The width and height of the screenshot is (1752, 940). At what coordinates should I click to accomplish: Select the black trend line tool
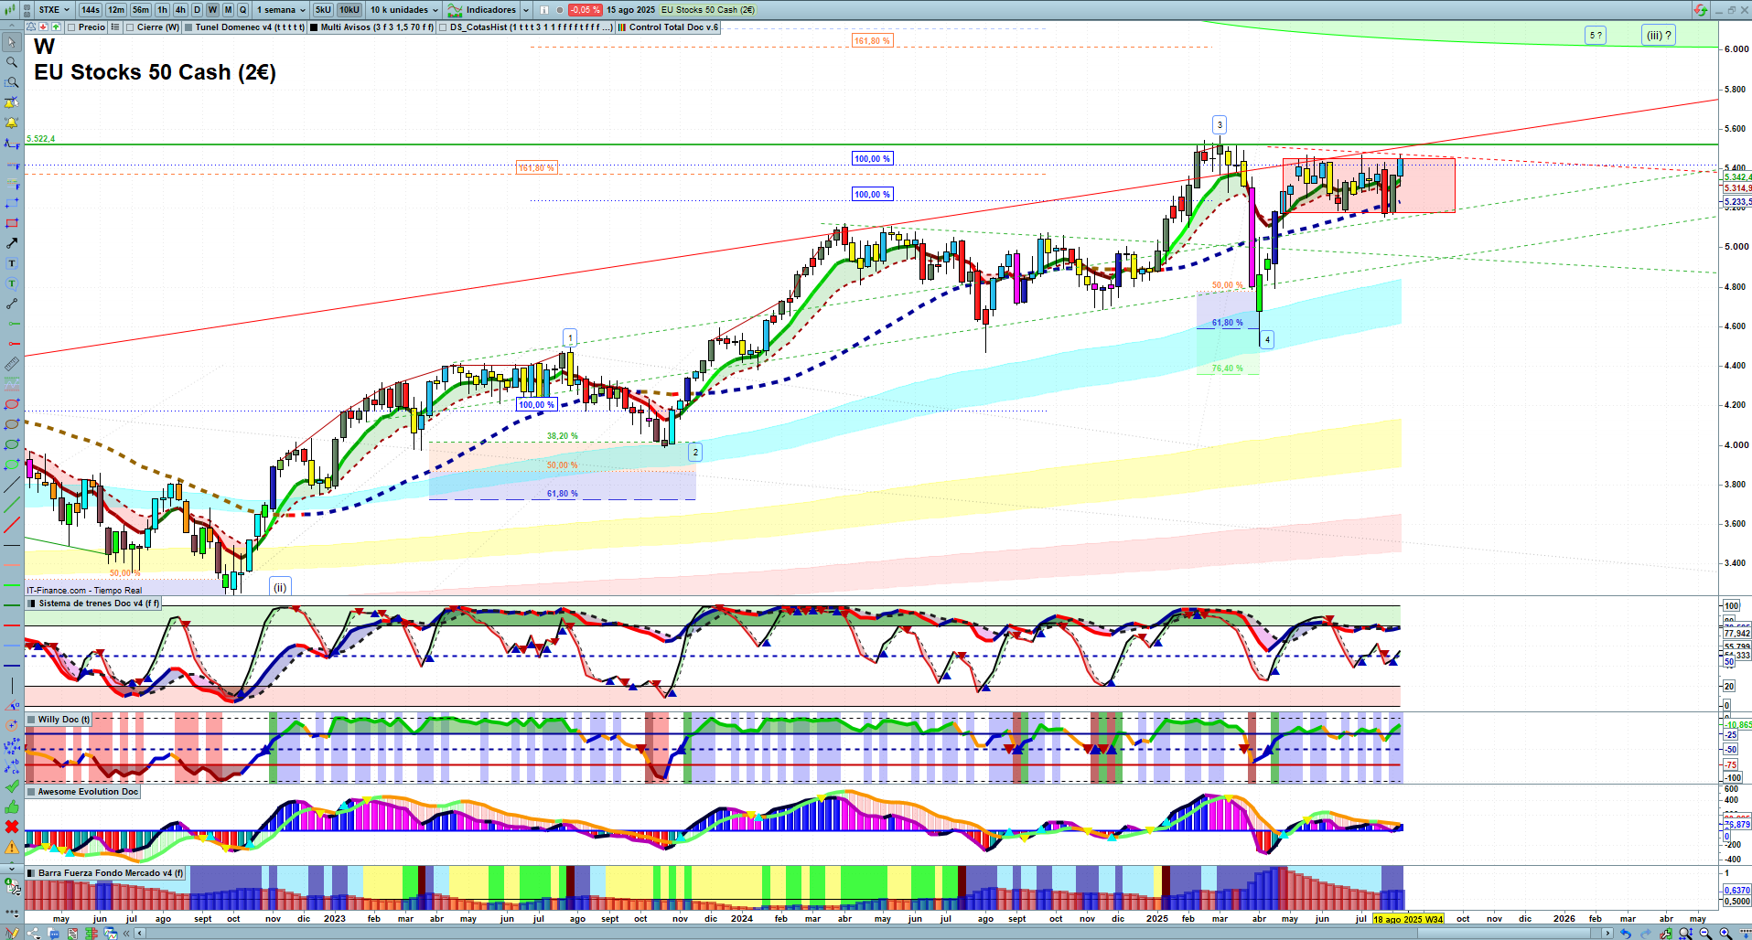click(x=12, y=485)
